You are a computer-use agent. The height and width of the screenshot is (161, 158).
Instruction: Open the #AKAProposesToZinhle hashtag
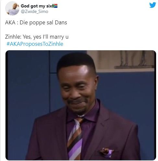coord(35,44)
